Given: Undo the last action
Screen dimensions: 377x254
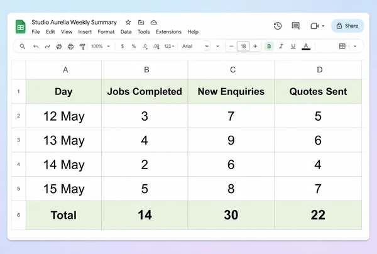Looking at the screenshot, I should tap(36, 46).
